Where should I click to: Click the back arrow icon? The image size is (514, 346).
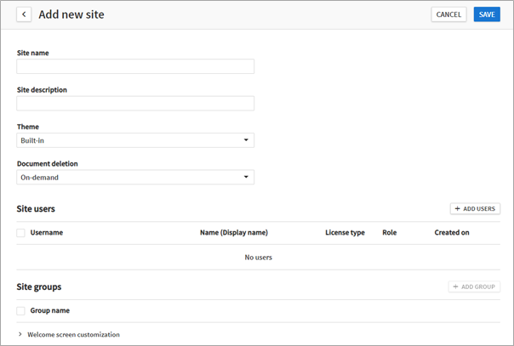point(24,14)
